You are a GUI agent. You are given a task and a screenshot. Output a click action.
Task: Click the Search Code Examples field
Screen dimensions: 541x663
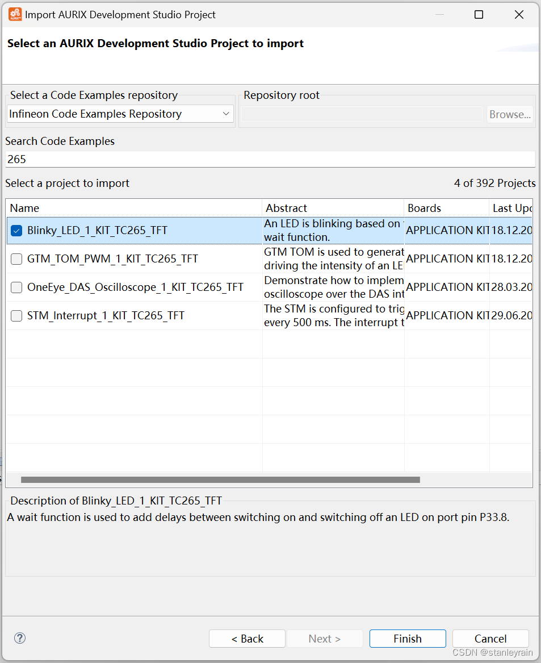pos(270,160)
